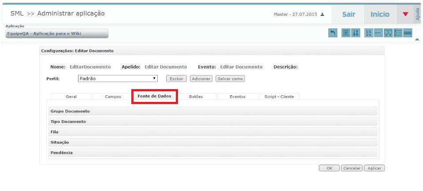Confirm with the OK button
The width and height of the screenshot is (423, 191).
(x=329, y=168)
